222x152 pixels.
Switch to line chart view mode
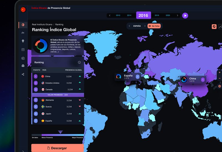click(220, 27)
